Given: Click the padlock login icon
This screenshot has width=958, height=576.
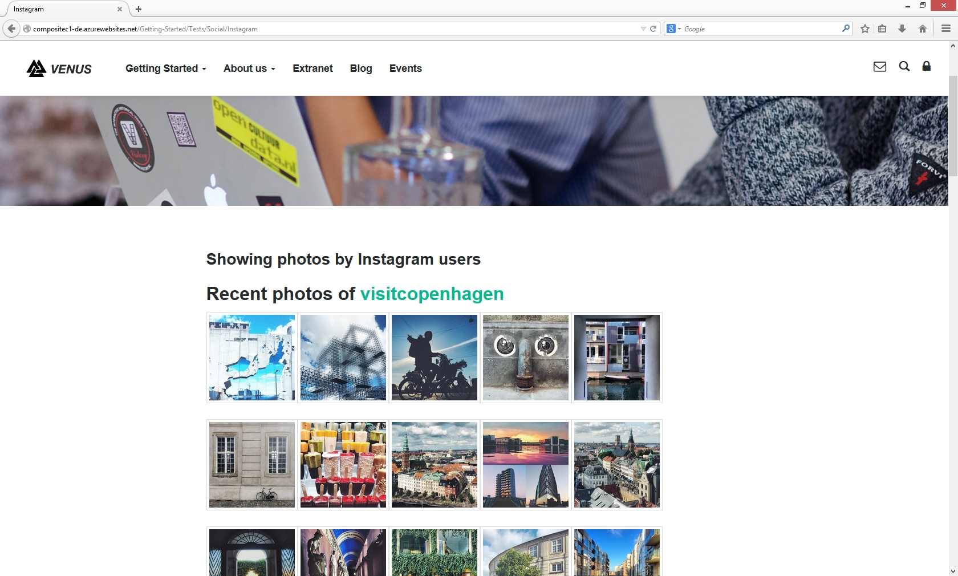Looking at the screenshot, I should (926, 66).
